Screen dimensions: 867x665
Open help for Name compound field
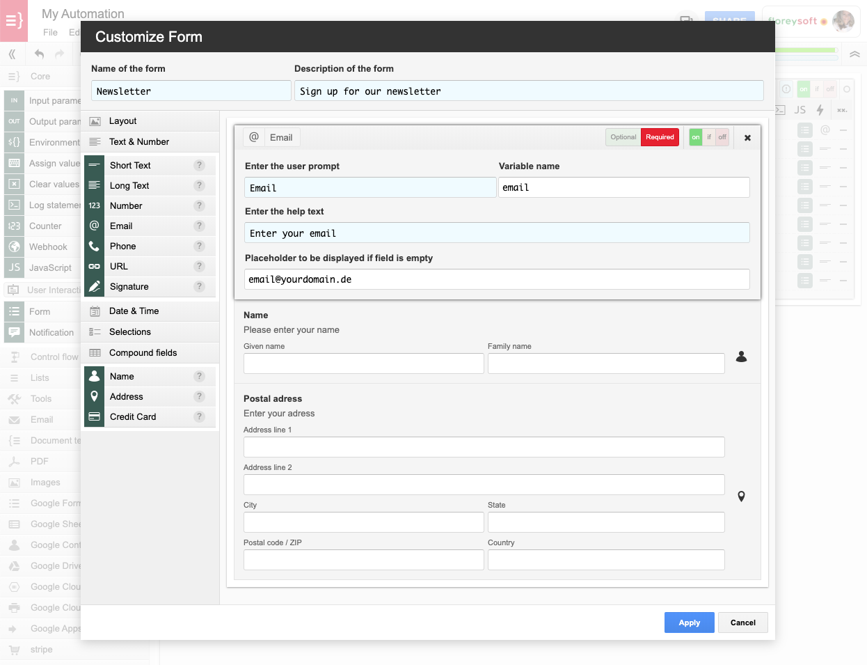point(200,376)
